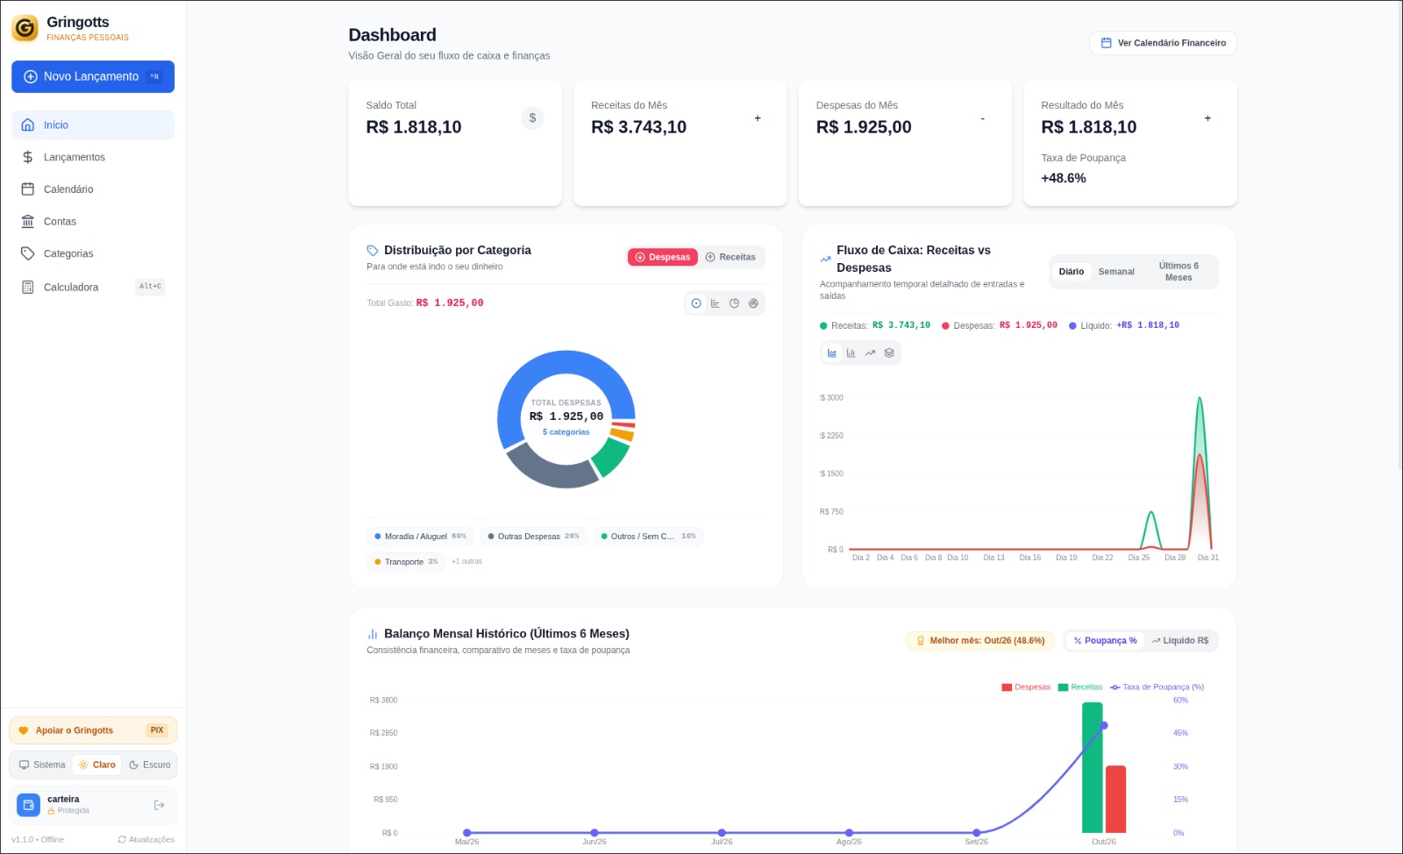Click the Gringotts logo icon
The width and height of the screenshot is (1403, 854).
pos(25,28)
